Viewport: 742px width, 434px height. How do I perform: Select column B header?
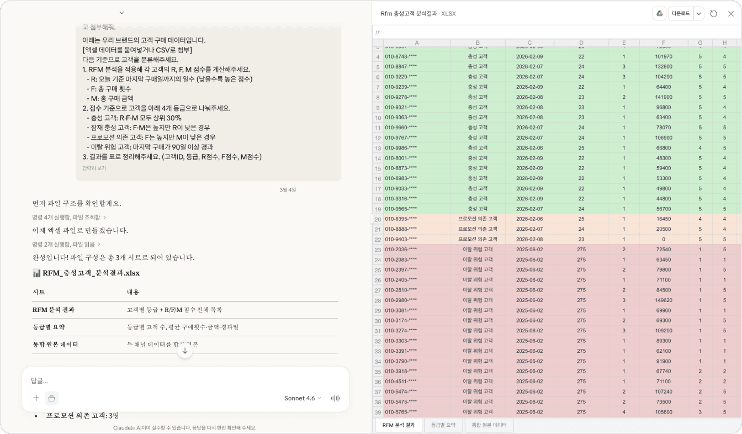pos(478,43)
